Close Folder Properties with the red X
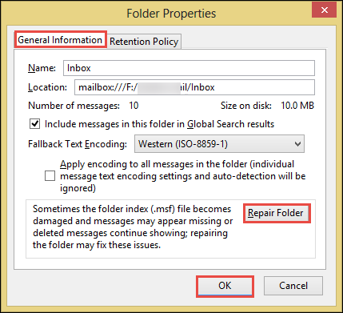Viewport: 343px width, 313px height. (x=325, y=10)
